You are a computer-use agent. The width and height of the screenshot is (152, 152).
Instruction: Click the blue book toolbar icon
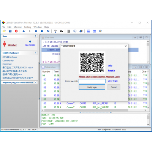(81, 31)
